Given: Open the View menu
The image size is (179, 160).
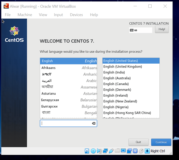Looking at the screenshot, I should pyautogui.click(x=43, y=15).
